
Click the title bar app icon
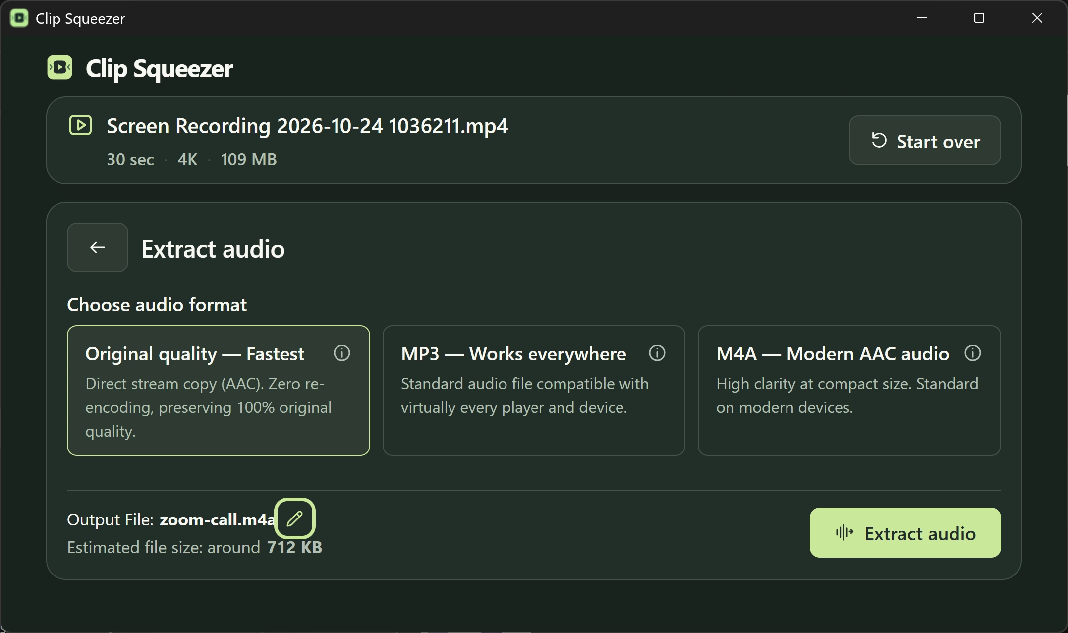[19, 18]
